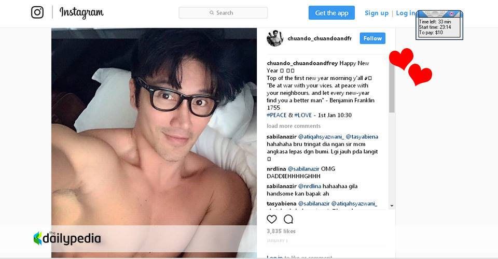Click the Instagram camera logo icon

[37, 12]
